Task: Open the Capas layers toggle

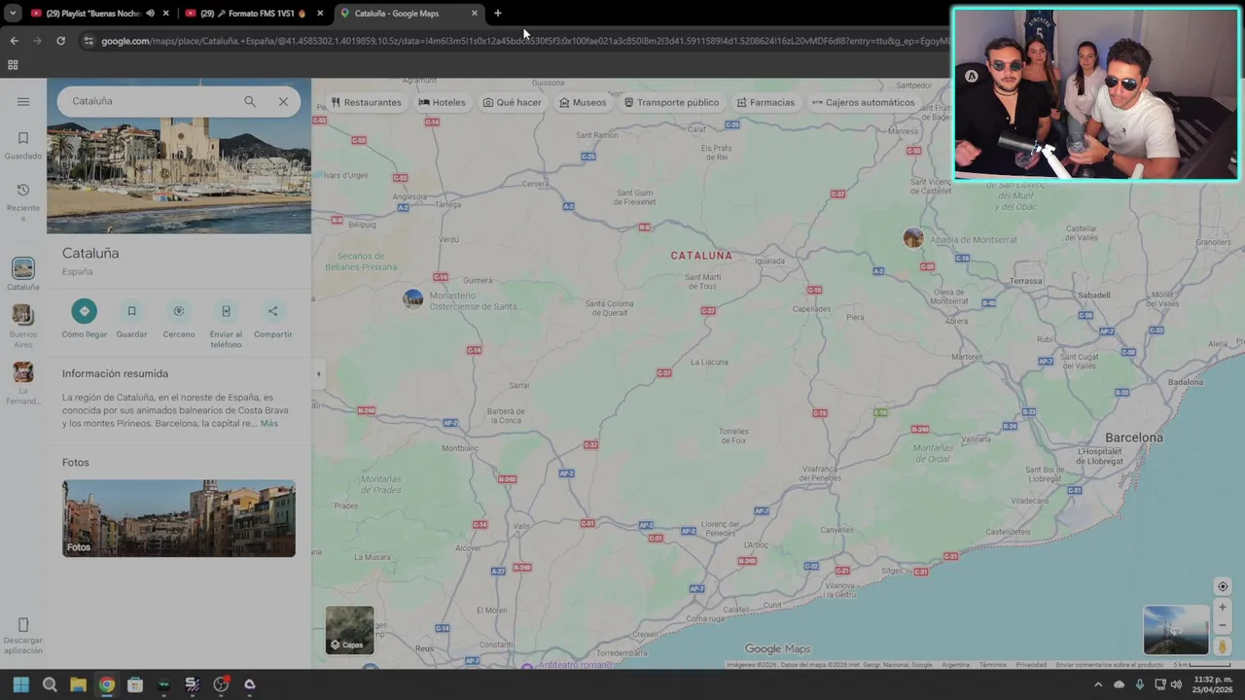Action: pos(349,630)
